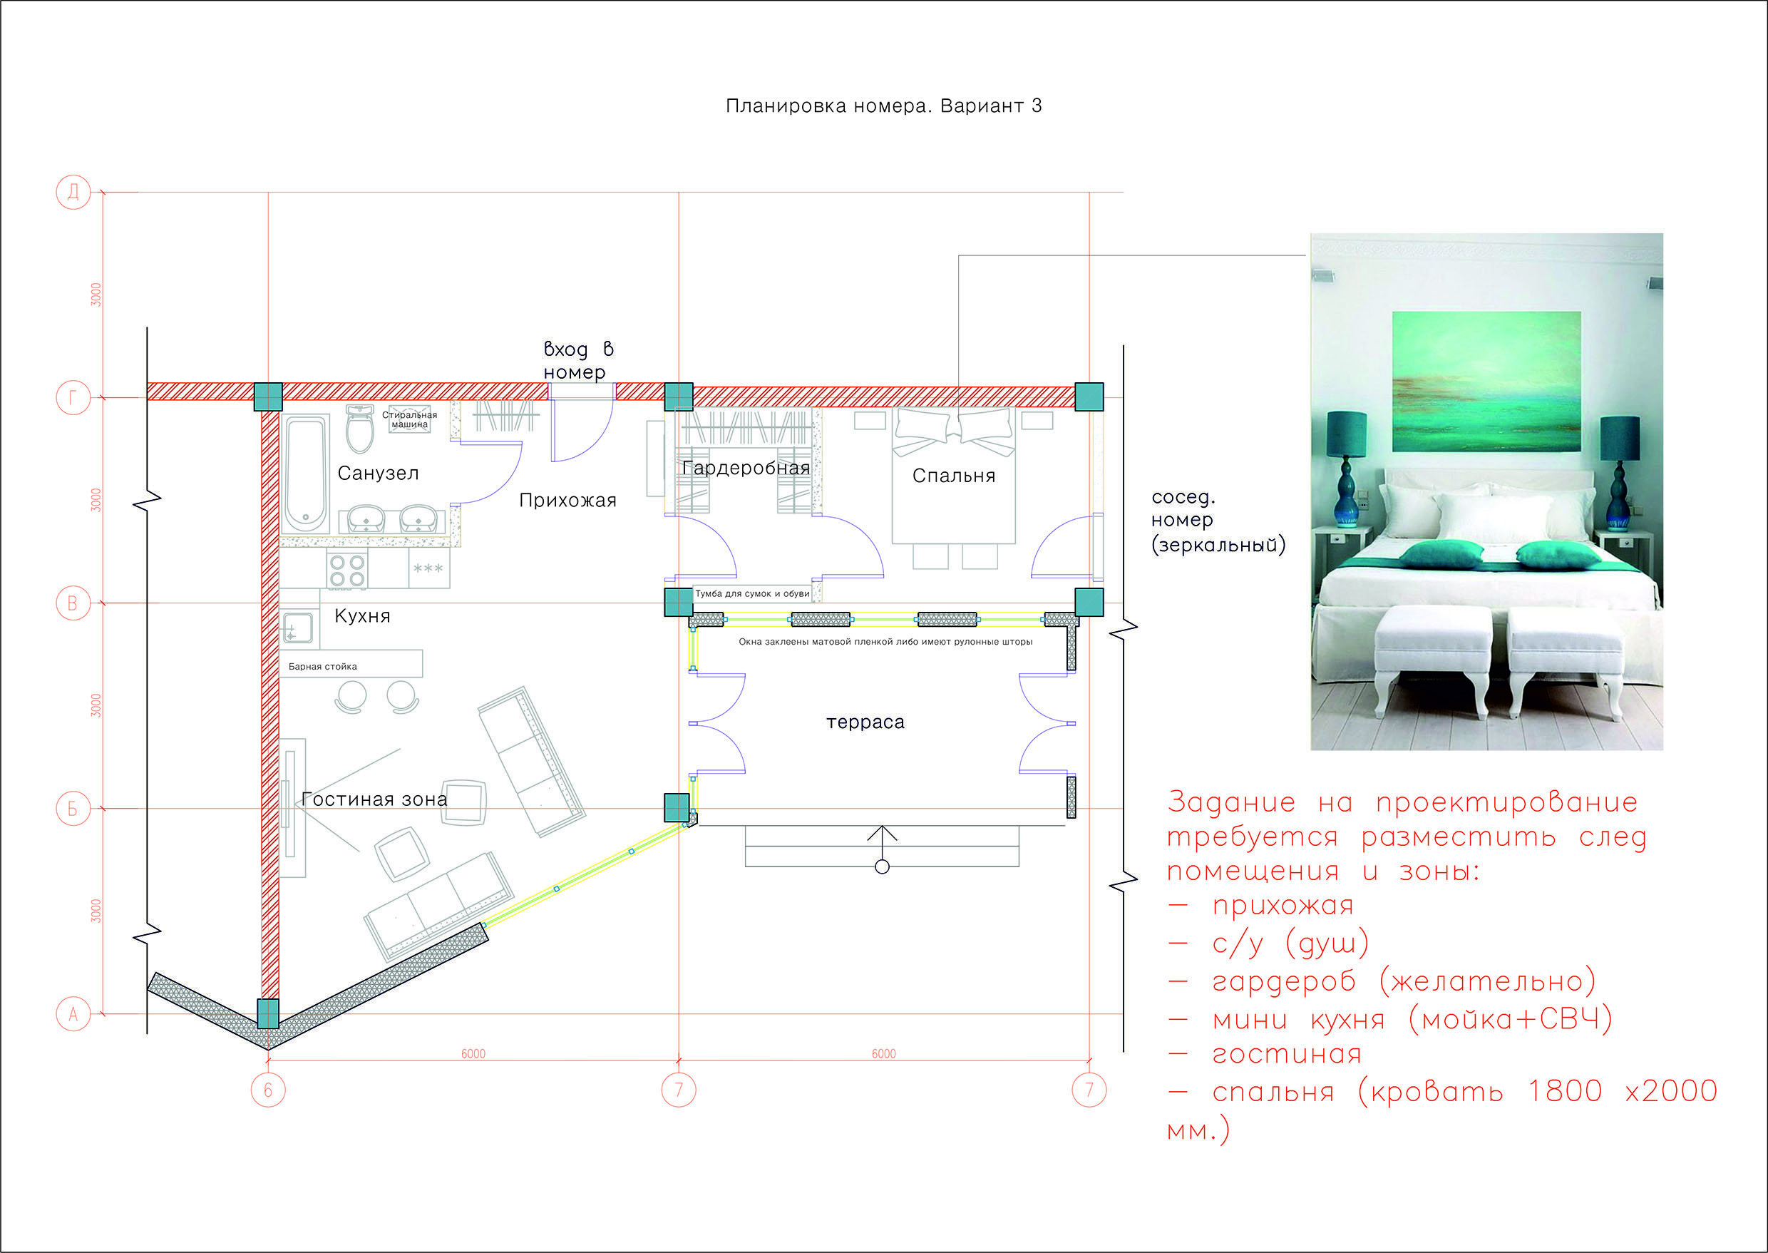Screen dimensions: 1768x1253
Task: Click the toilet symbol in the bathroom
Action: tap(359, 431)
